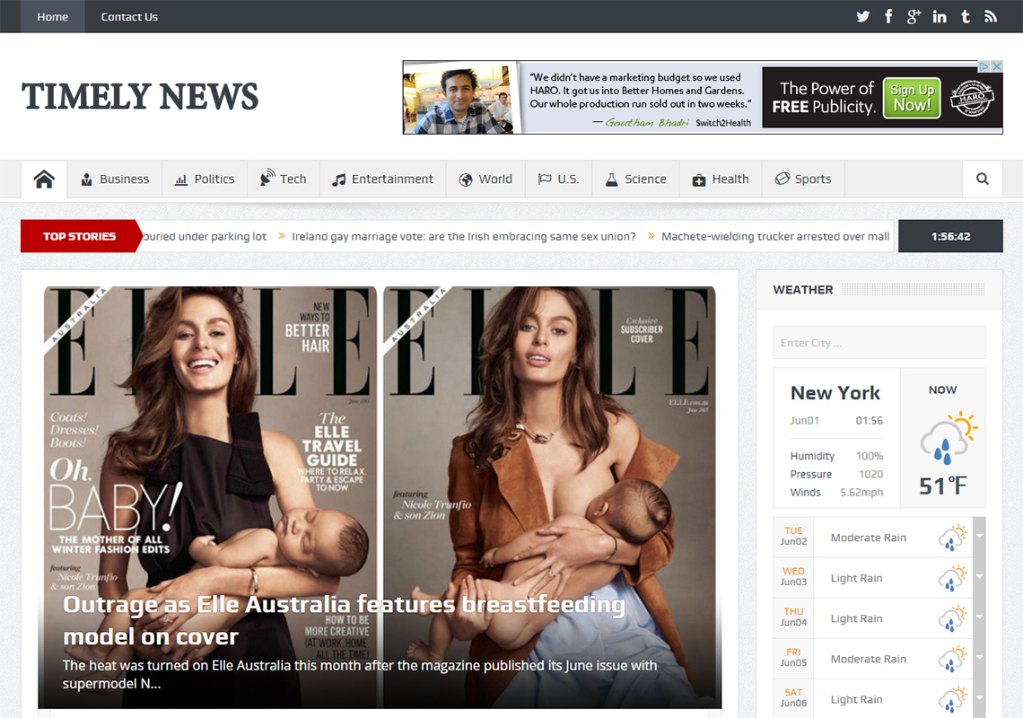Open the AdChoices icon on banner
This screenshot has height=718, width=1023.
coord(984,66)
